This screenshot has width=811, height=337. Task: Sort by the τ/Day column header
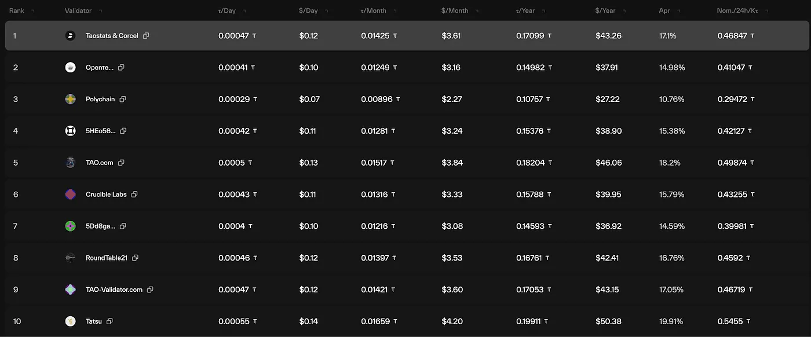(228, 11)
